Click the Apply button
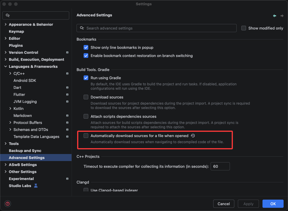The width and height of the screenshot is (288, 211). pyautogui.click(x=248, y=204)
